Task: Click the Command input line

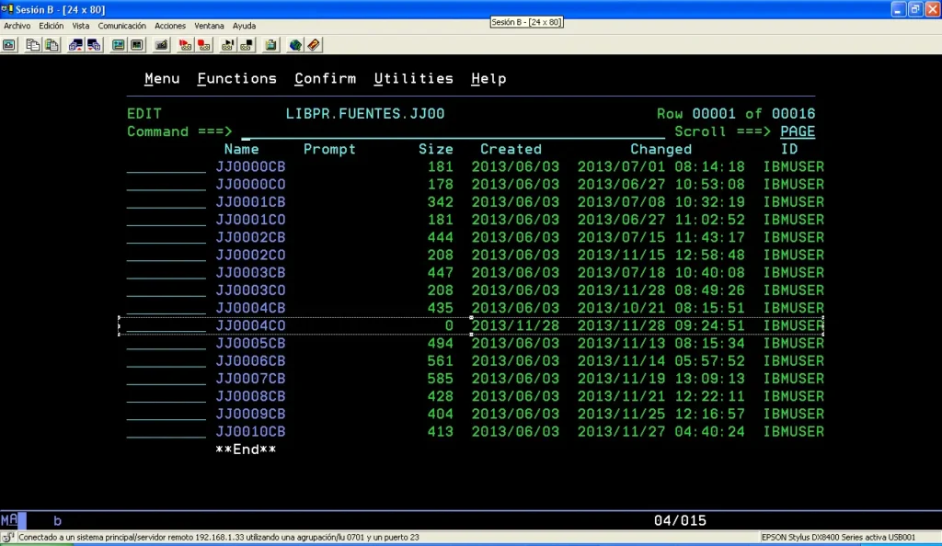Action: point(453,131)
